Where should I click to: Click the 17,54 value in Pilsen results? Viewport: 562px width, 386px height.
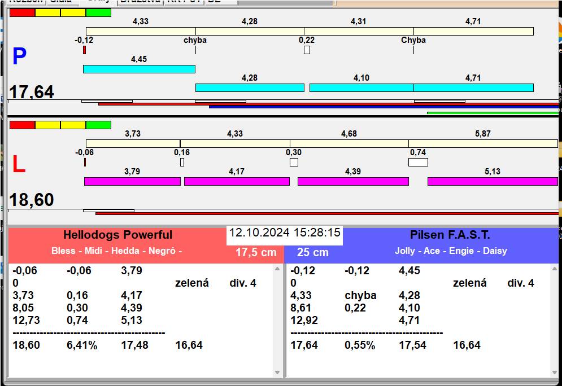coord(412,345)
